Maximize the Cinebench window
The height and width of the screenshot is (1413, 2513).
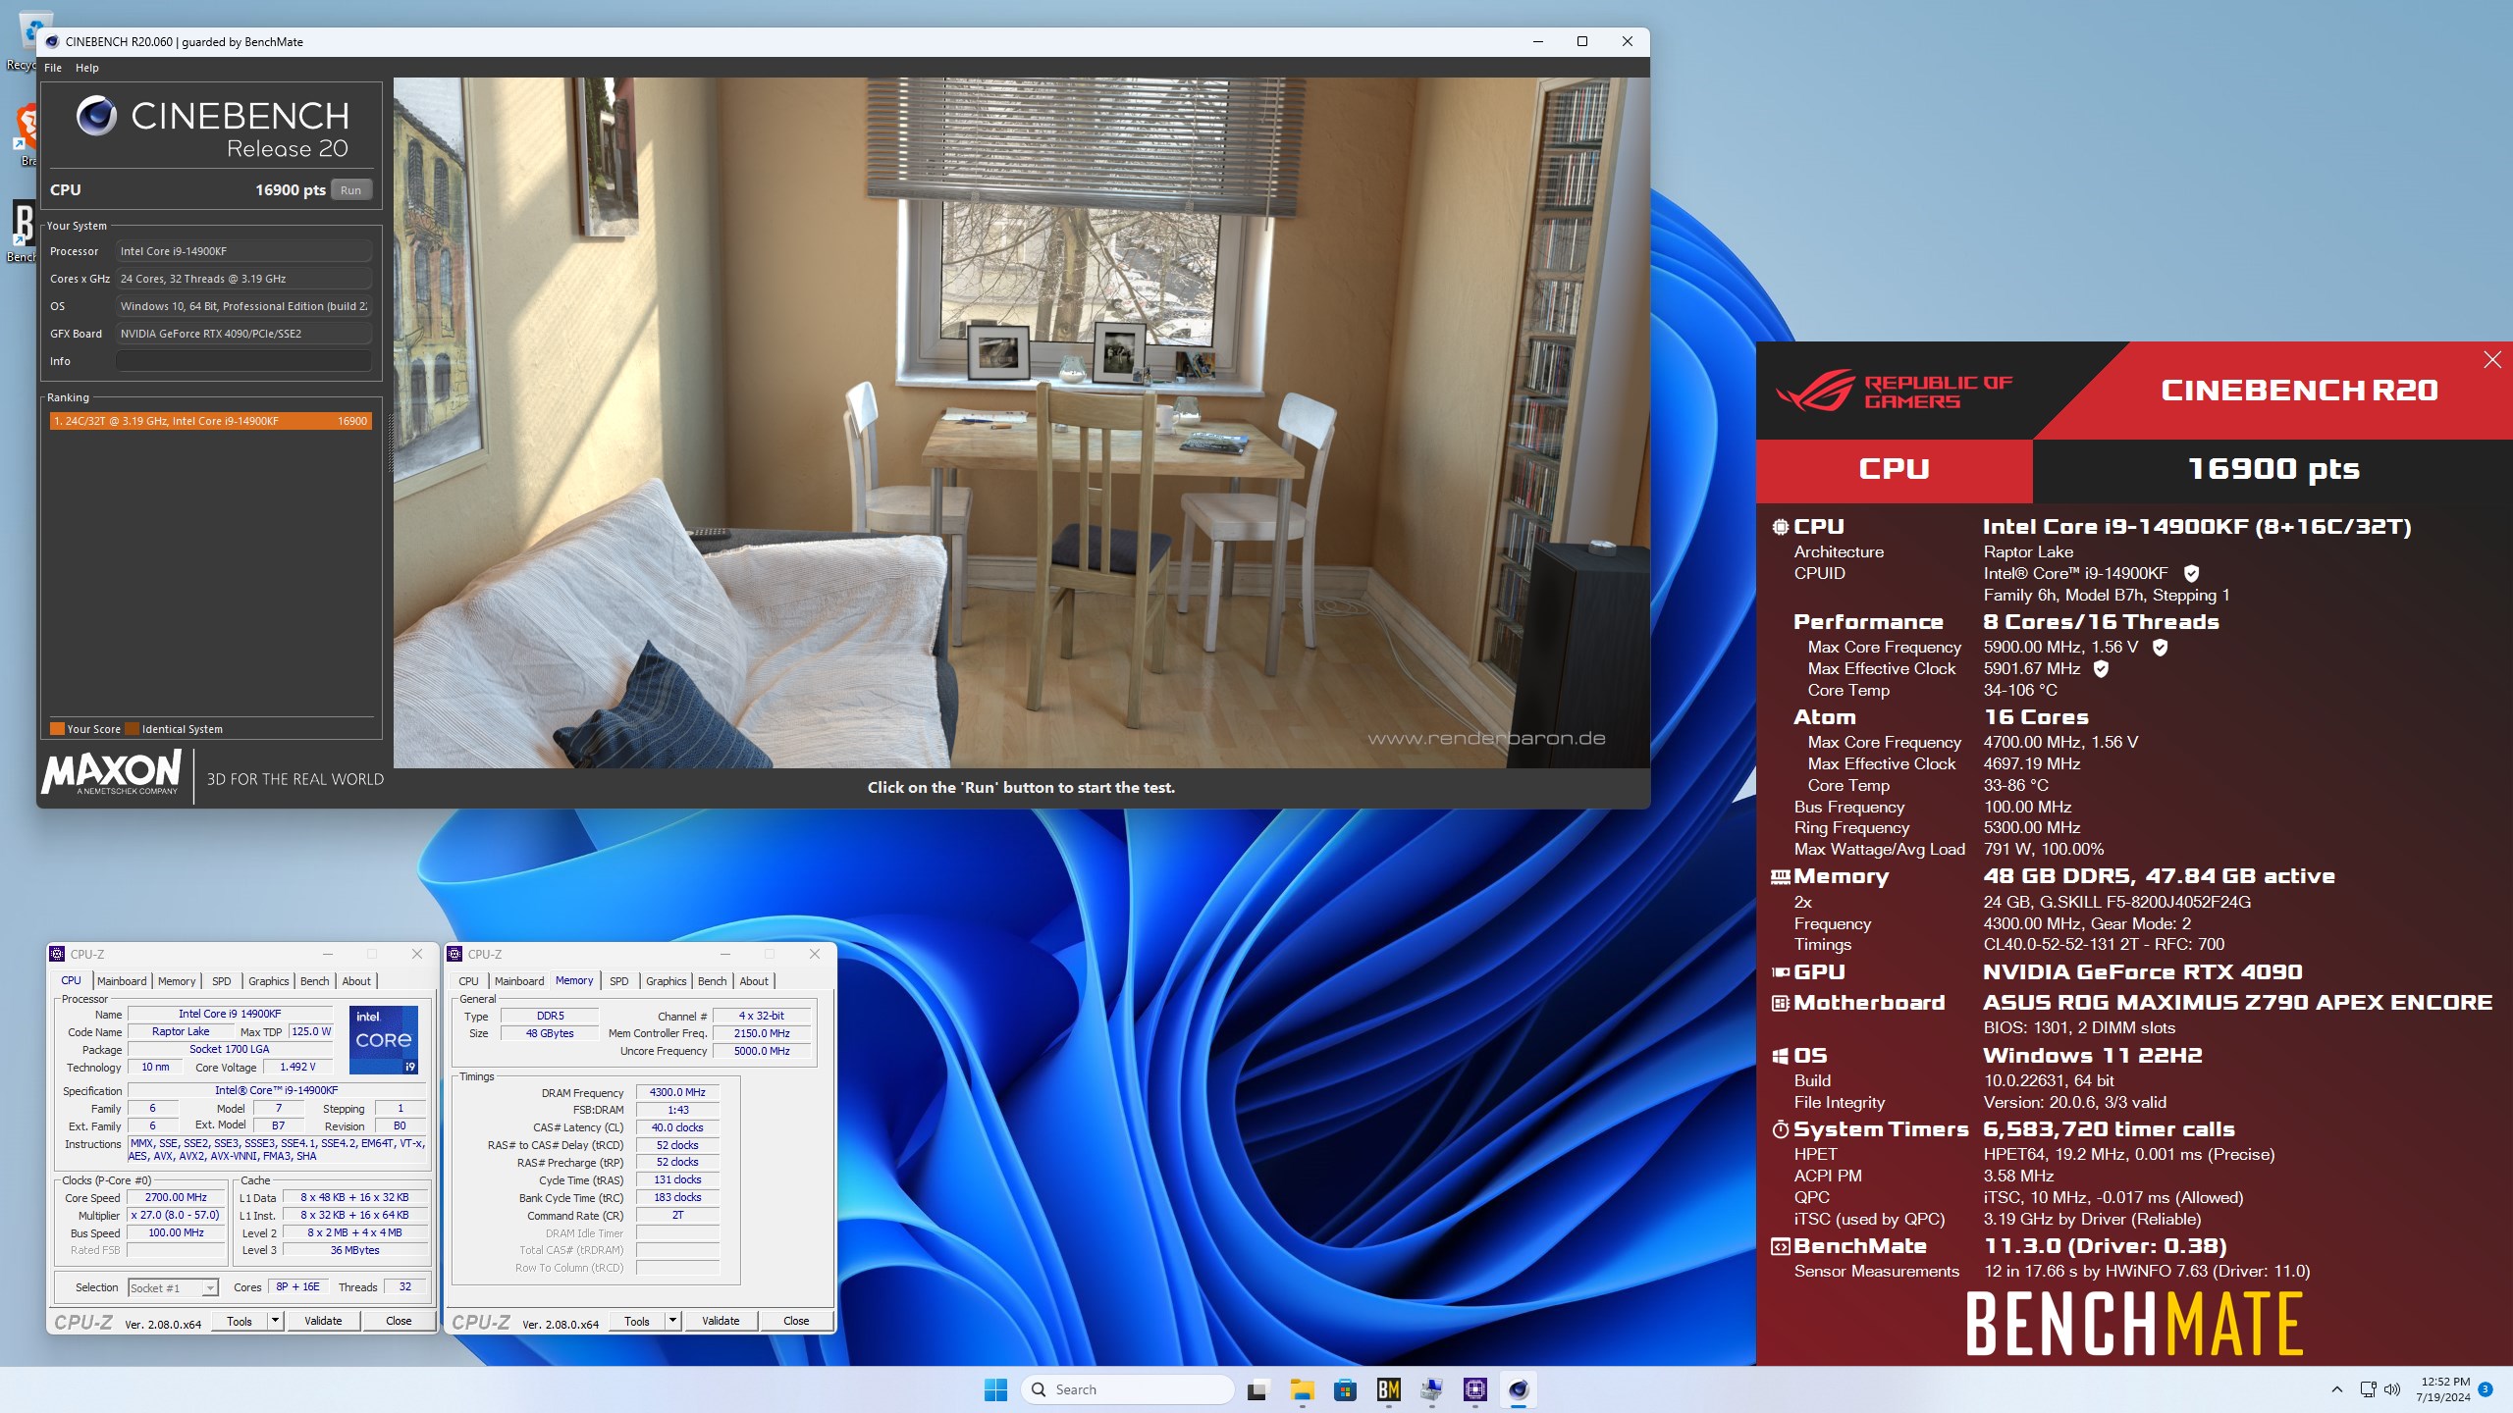click(1582, 41)
